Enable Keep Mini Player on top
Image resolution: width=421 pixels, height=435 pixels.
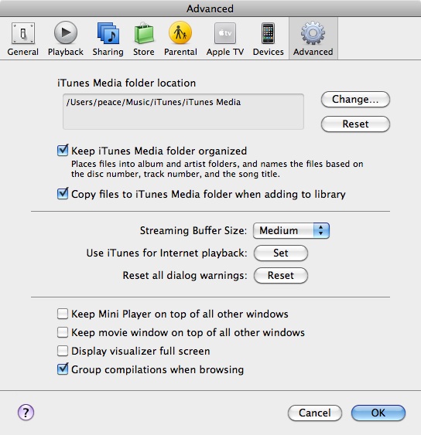63,314
